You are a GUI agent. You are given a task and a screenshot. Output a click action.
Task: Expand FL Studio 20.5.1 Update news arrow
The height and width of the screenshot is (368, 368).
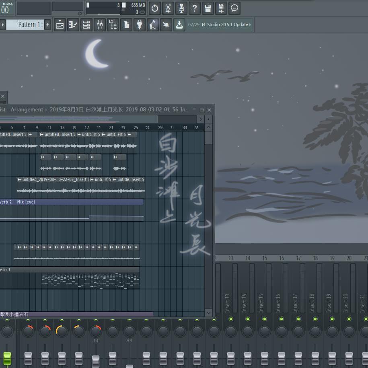click(250, 25)
